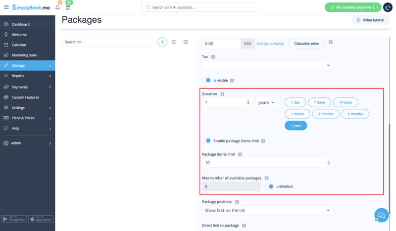The height and width of the screenshot is (231, 396).
Task: Toggle Enable package items limit switch
Action: pyautogui.click(x=206, y=140)
